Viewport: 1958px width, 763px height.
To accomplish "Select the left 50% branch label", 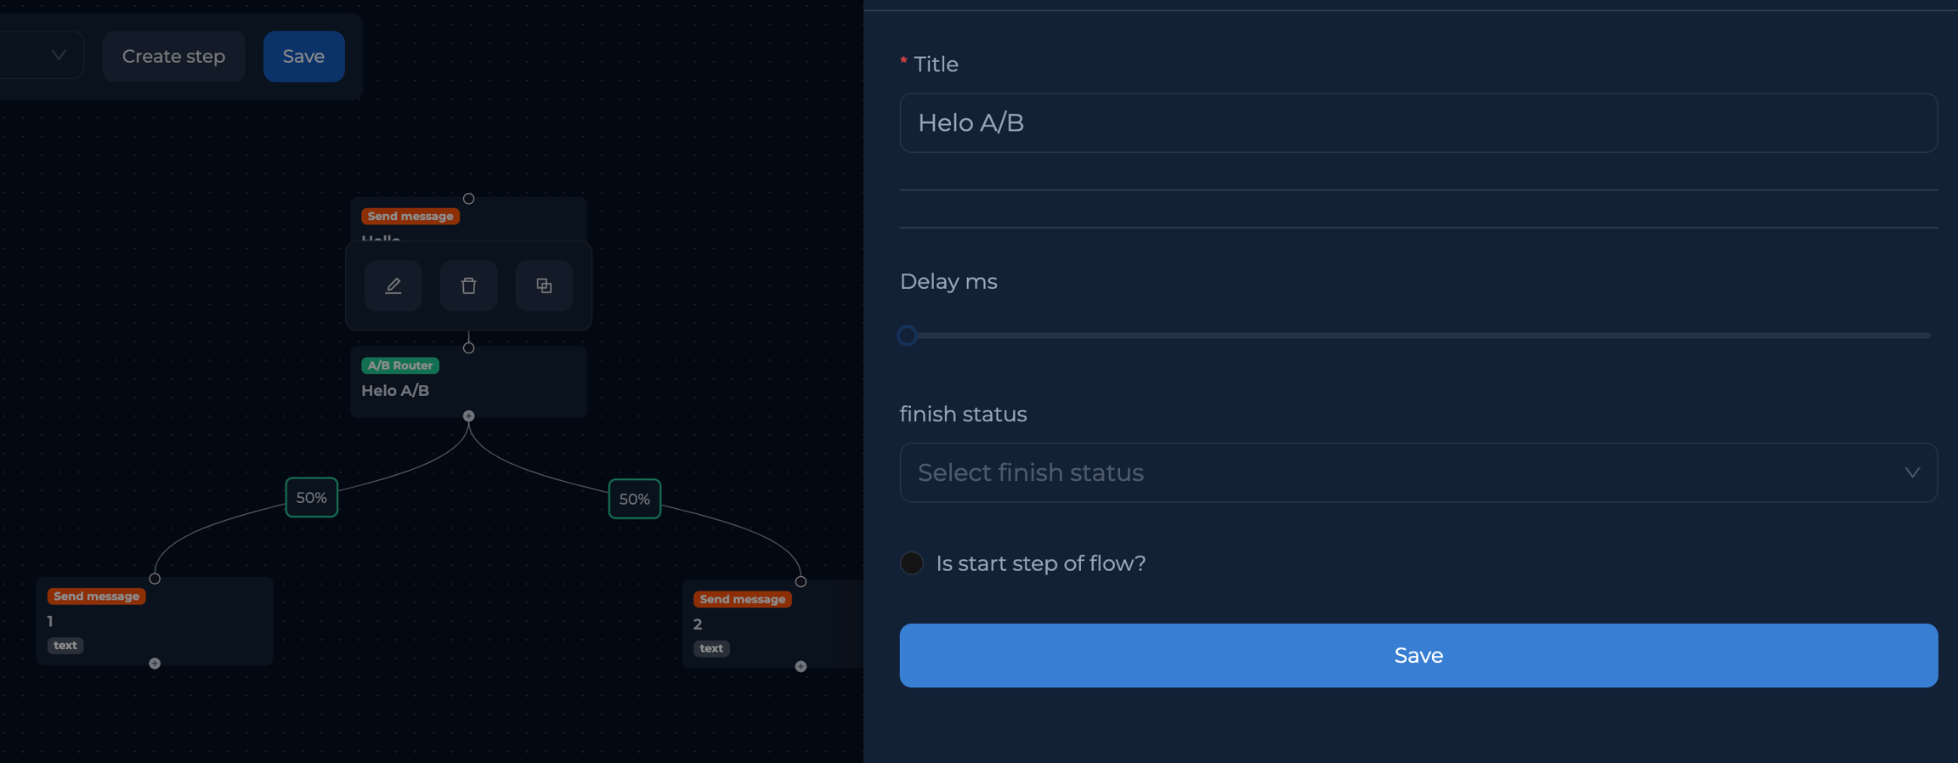I will click(x=311, y=498).
